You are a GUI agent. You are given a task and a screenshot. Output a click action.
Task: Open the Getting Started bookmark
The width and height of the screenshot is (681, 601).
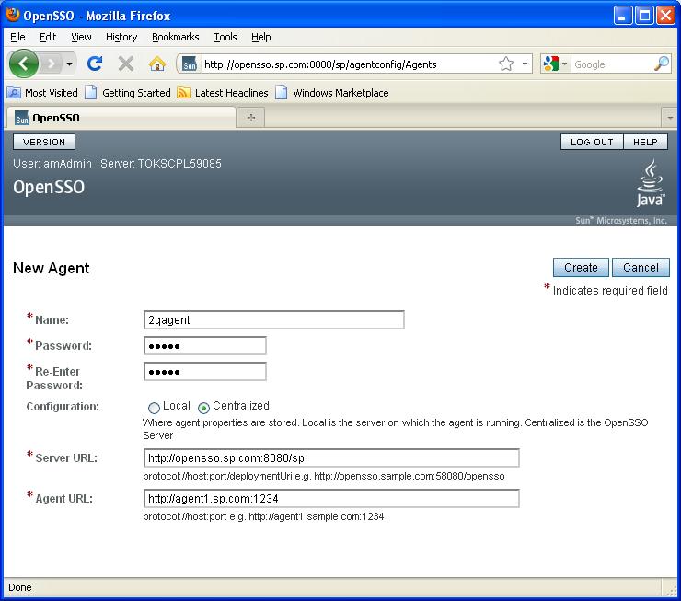[x=128, y=93]
